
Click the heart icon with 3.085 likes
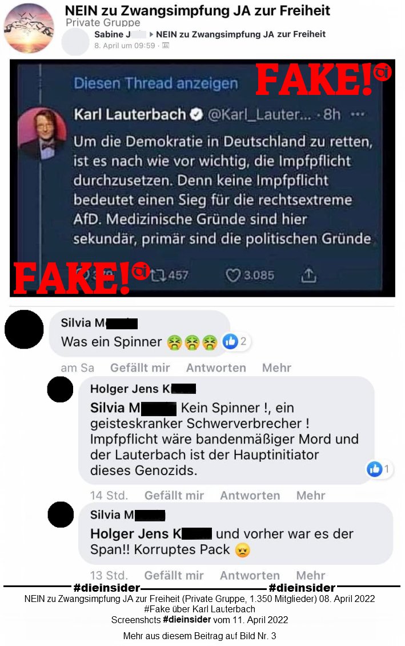233,275
